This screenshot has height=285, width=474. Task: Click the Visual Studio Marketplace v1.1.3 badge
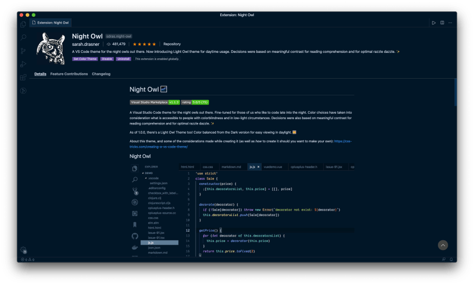click(155, 102)
